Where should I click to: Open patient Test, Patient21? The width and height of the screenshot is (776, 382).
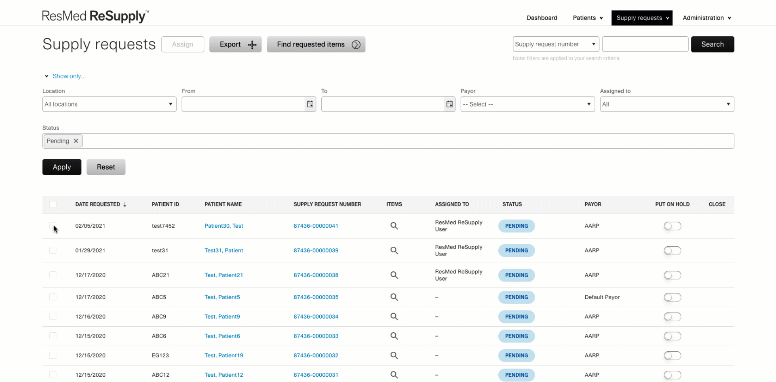point(224,275)
